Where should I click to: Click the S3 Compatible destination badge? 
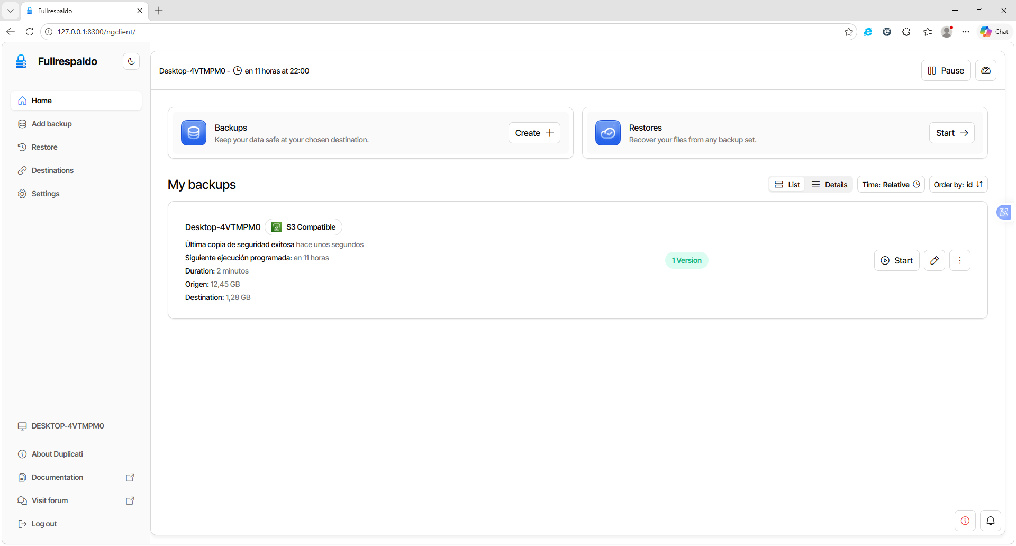[x=304, y=227]
